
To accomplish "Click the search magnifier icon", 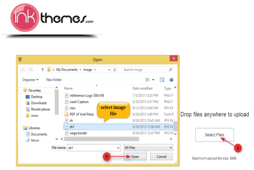I will click(171, 70).
